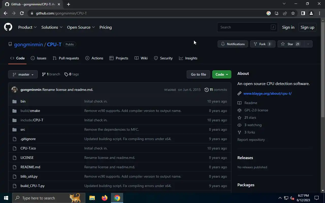This screenshot has height=203, width=325.
Task: Click the GPL-2.0 license scale icon
Action: coord(239,110)
